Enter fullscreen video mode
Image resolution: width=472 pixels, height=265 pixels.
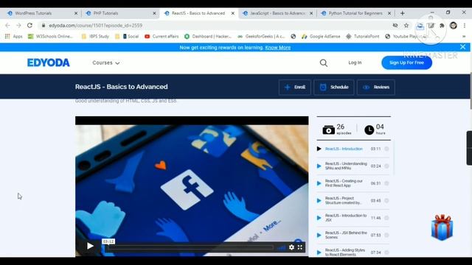point(300,247)
